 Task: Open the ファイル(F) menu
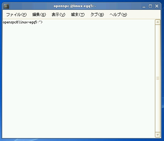click(x=16, y=15)
